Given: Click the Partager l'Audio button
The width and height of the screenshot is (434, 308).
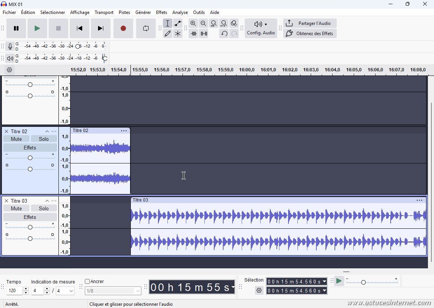Looking at the screenshot, I should pos(310,23).
